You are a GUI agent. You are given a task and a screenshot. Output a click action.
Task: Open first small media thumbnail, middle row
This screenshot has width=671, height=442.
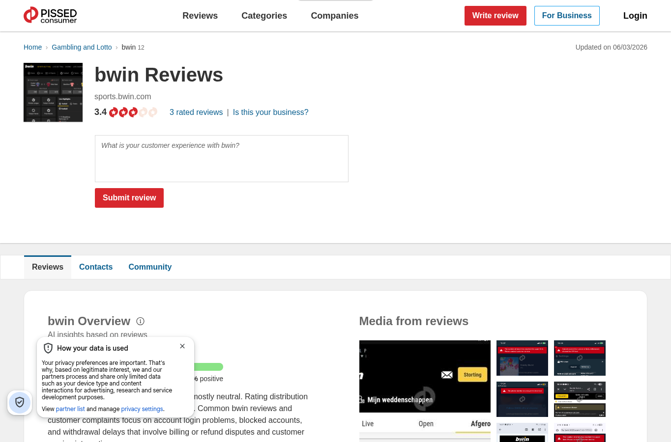pos(522,399)
